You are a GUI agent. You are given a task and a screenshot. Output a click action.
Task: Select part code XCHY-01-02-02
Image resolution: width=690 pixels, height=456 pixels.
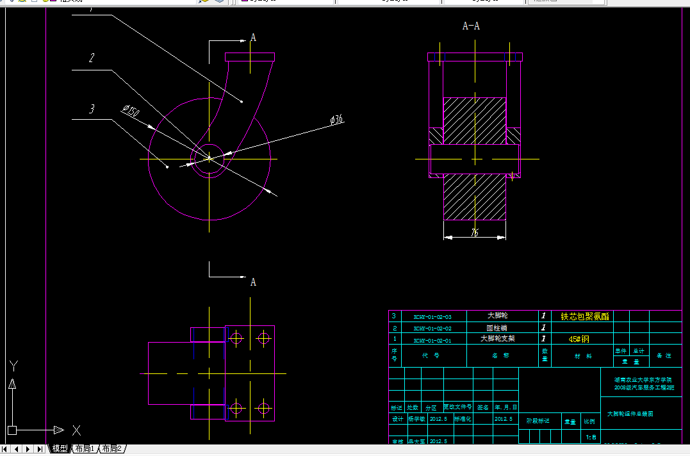point(432,329)
